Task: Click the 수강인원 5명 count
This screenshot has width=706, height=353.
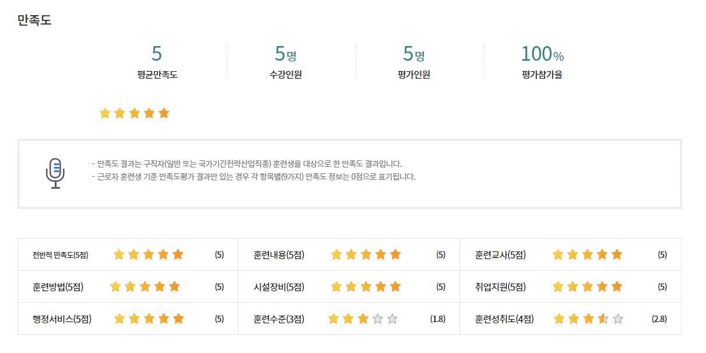Action: tap(285, 54)
